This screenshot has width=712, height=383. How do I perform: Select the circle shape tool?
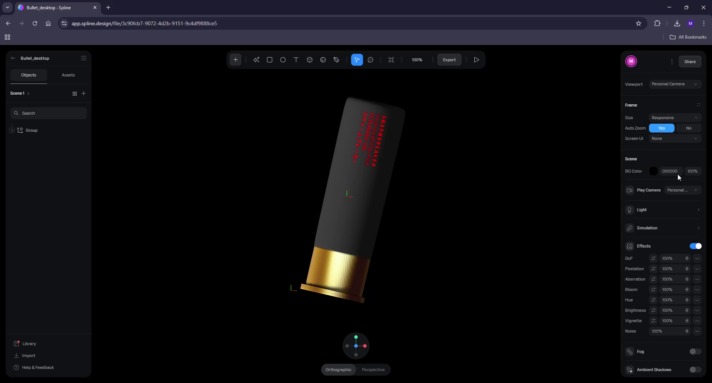click(x=283, y=60)
